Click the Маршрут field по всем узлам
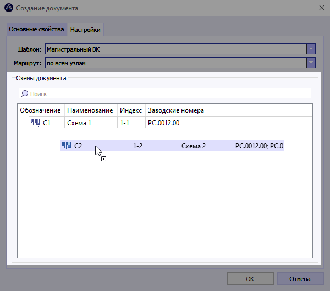 click(176, 63)
